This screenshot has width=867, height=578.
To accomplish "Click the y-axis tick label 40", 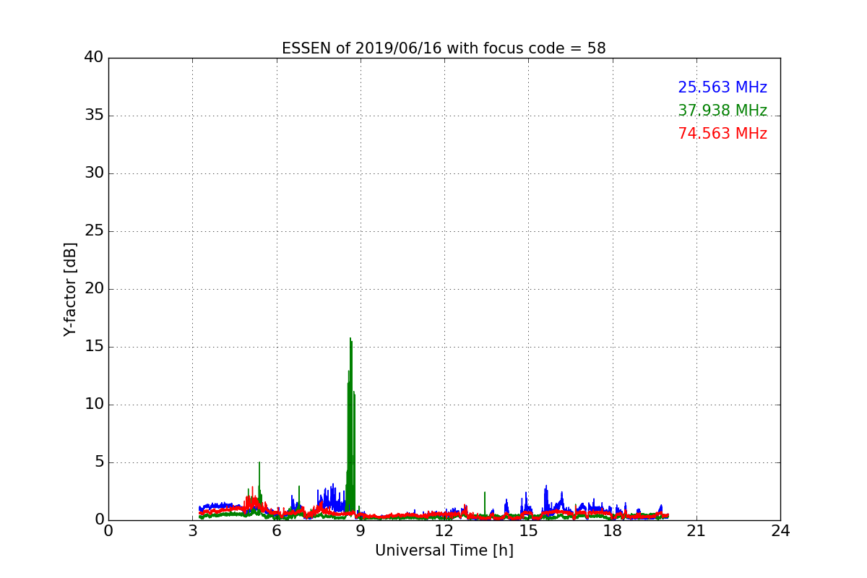I will tap(94, 58).
